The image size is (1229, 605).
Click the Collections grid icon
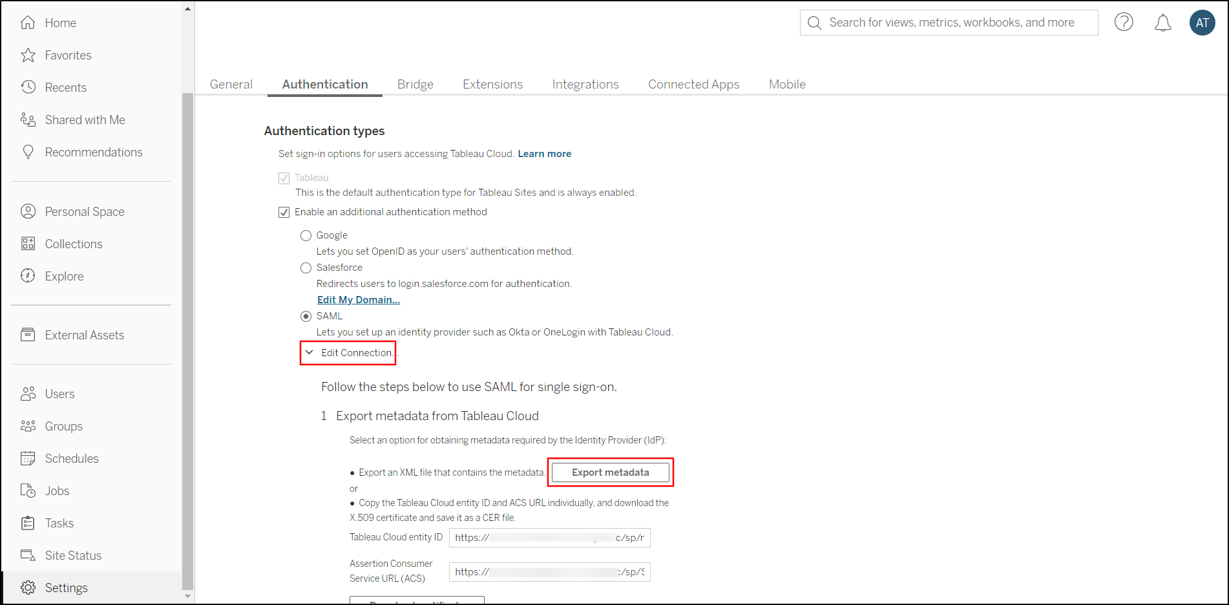coord(28,244)
